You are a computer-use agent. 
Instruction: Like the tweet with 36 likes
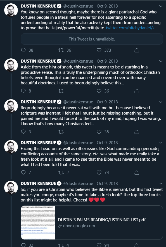pyautogui.click(x=99, y=91)
